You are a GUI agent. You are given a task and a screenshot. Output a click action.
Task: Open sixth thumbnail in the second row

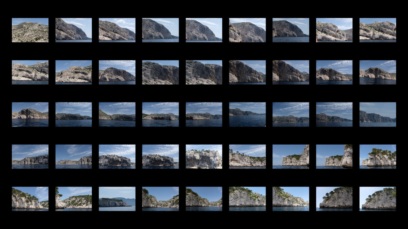click(x=248, y=73)
